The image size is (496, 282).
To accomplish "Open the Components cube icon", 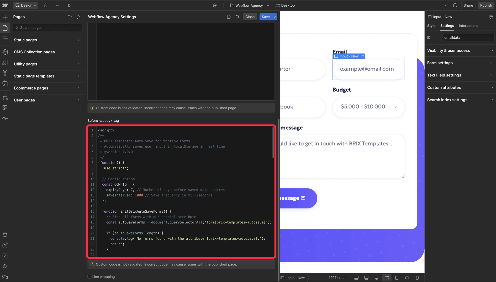I will click(5, 52).
